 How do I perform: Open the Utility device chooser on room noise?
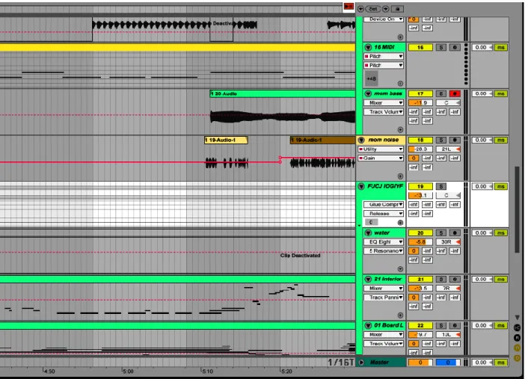(381, 149)
